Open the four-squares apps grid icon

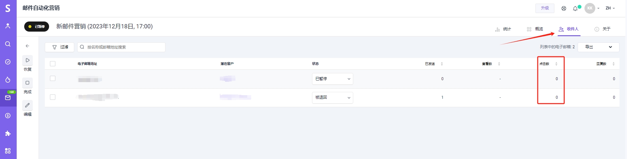(x=8, y=151)
